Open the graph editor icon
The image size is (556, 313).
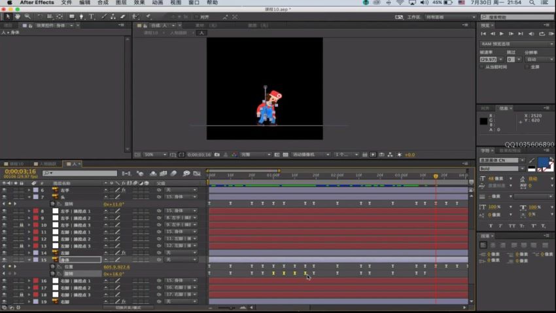pos(197,174)
